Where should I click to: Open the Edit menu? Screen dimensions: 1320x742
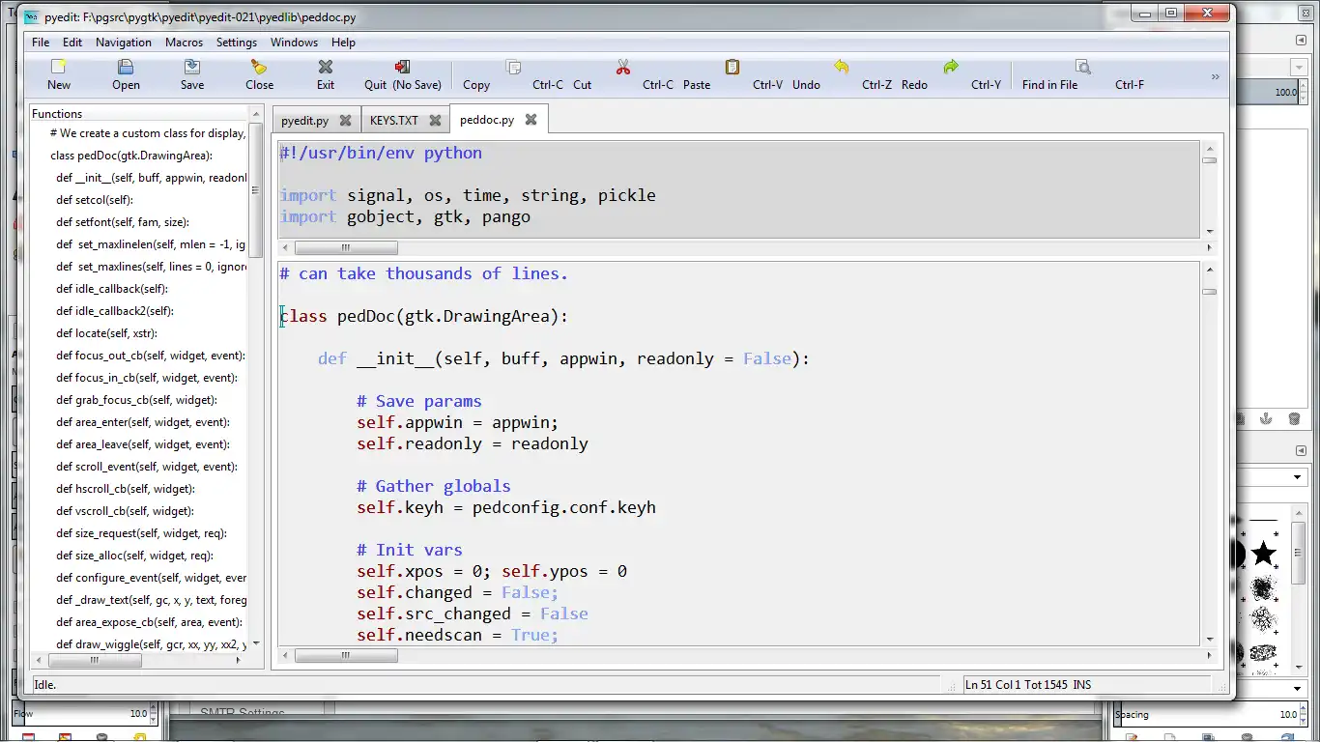pos(72,43)
